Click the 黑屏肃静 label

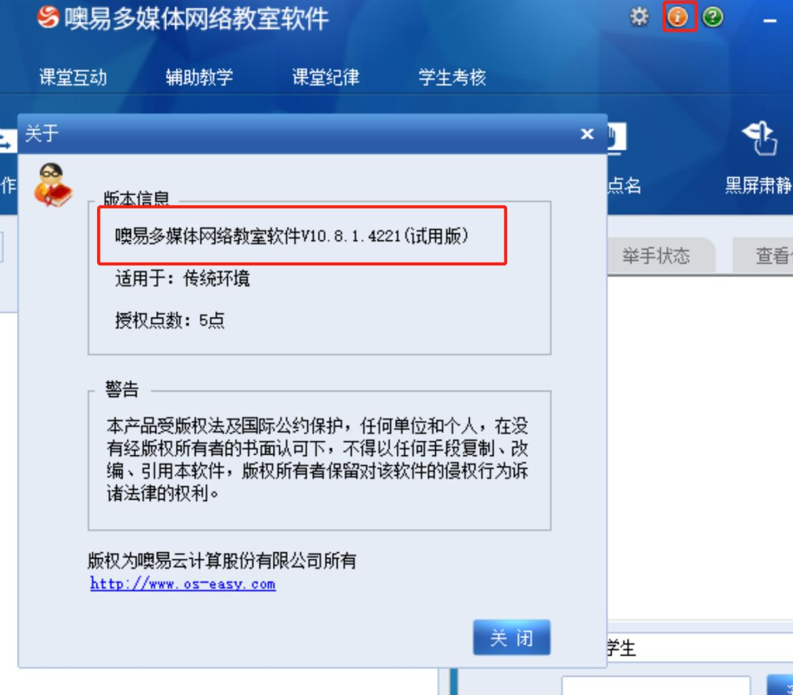tap(758, 185)
